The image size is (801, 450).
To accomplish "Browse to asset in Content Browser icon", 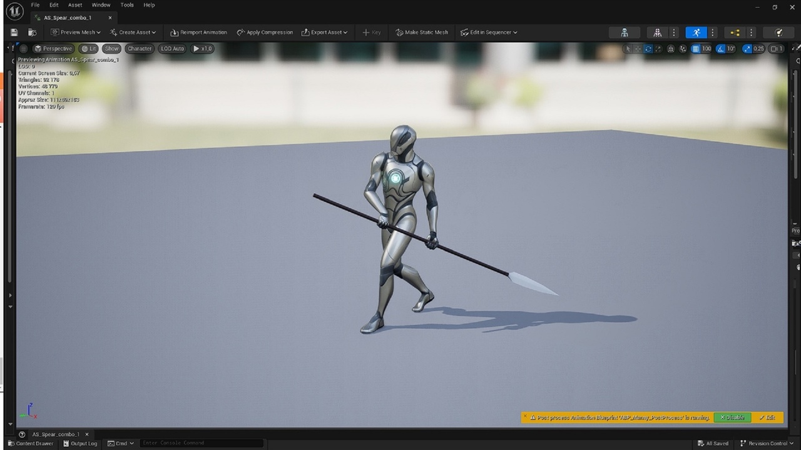I will click(32, 32).
